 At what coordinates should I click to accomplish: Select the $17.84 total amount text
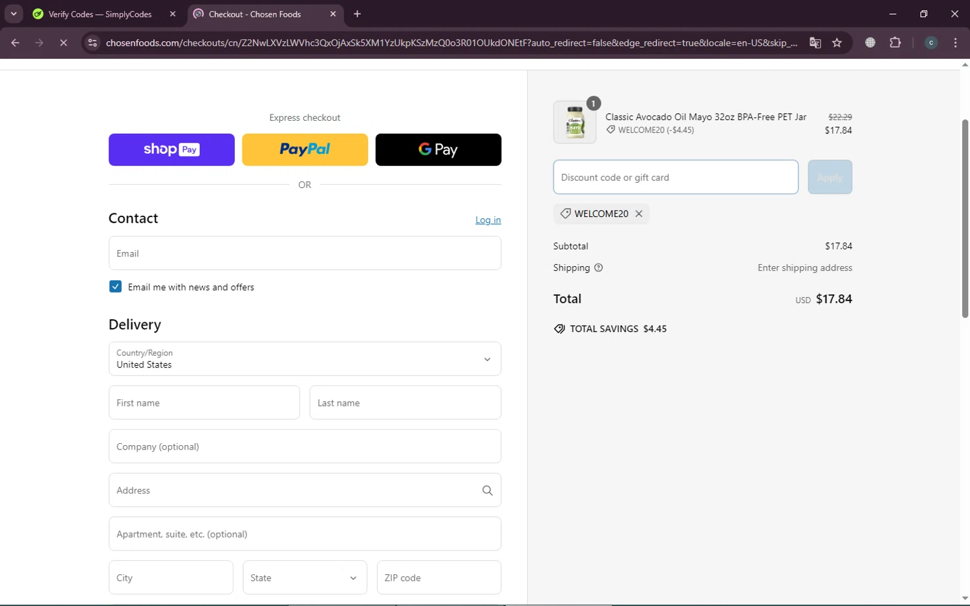(834, 299)
